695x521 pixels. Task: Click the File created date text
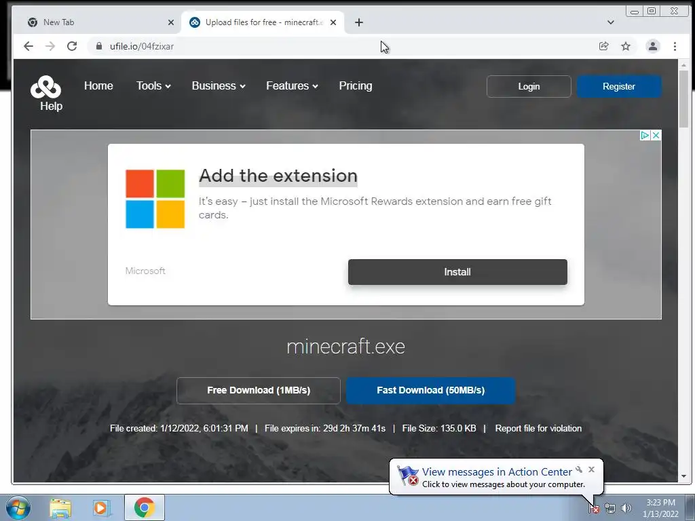point(179,429)
